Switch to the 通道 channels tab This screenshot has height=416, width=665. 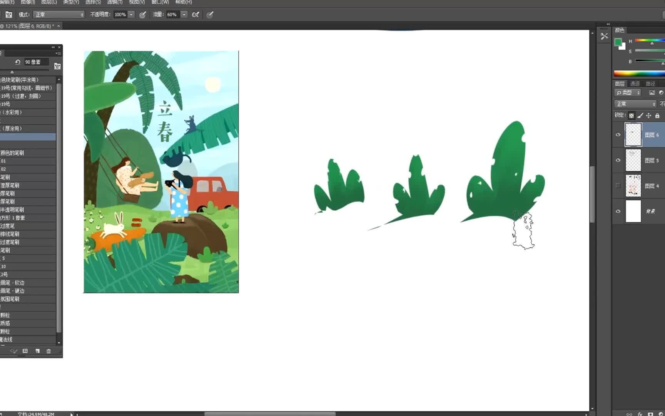[635, 84]
